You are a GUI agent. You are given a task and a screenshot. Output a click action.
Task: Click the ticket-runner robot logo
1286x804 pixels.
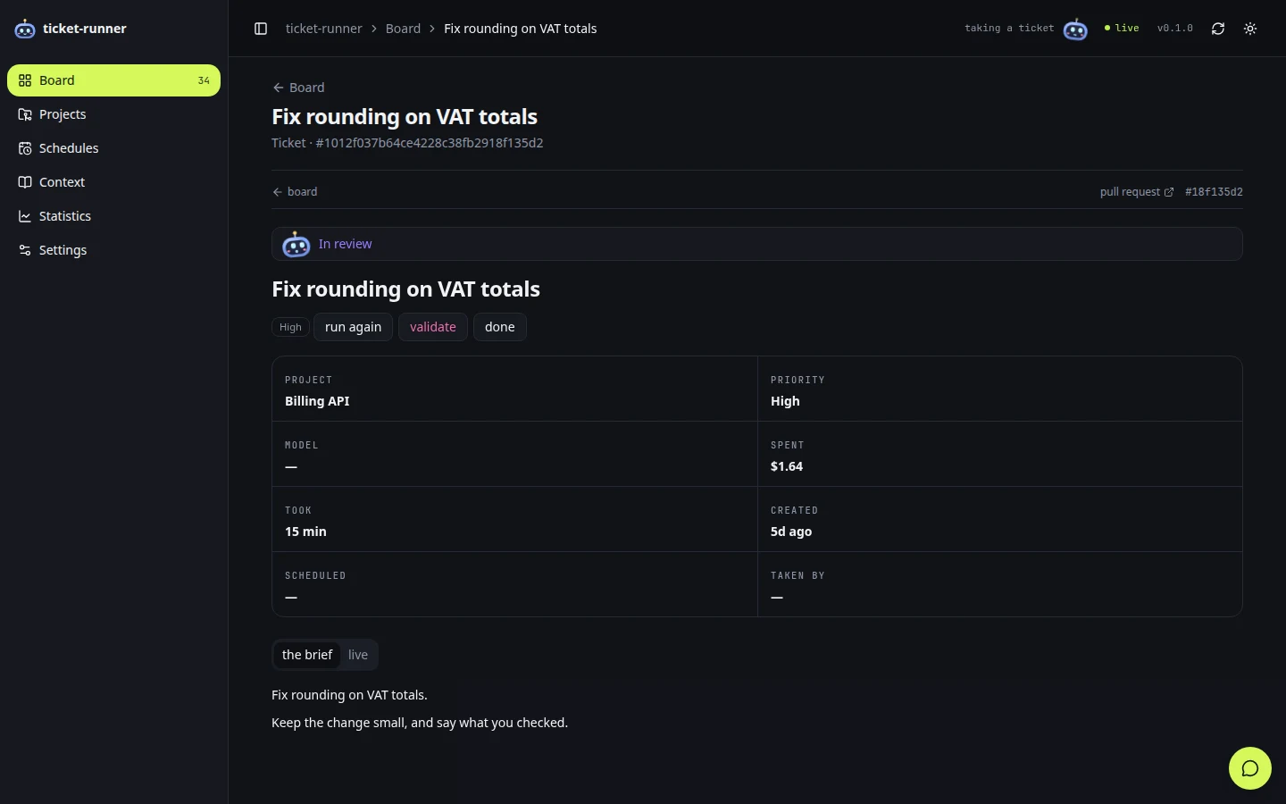click(25, 29)
